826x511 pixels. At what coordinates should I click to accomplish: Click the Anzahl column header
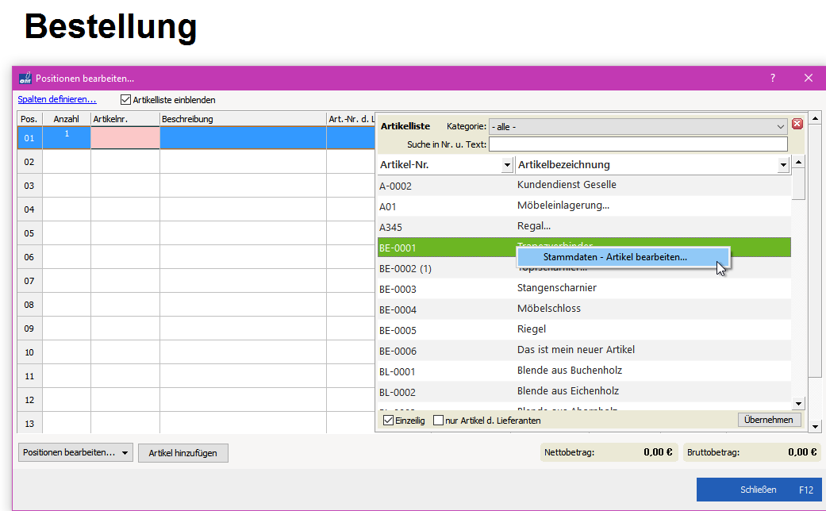click(67, 119)
